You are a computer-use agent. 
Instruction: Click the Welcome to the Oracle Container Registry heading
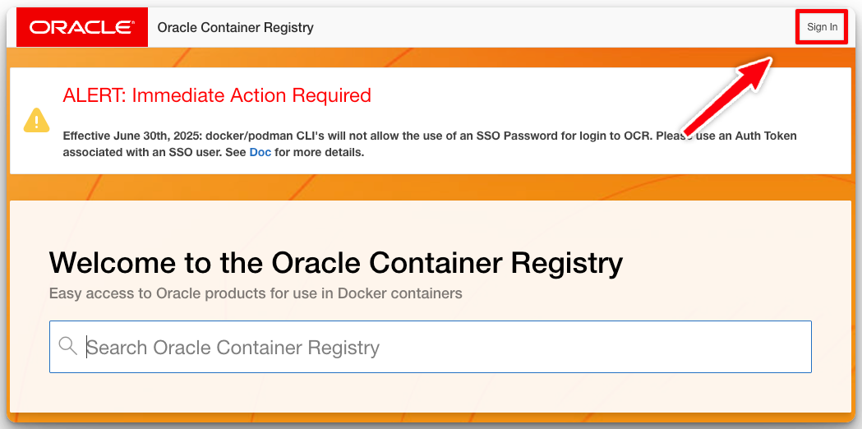[335, 263]
